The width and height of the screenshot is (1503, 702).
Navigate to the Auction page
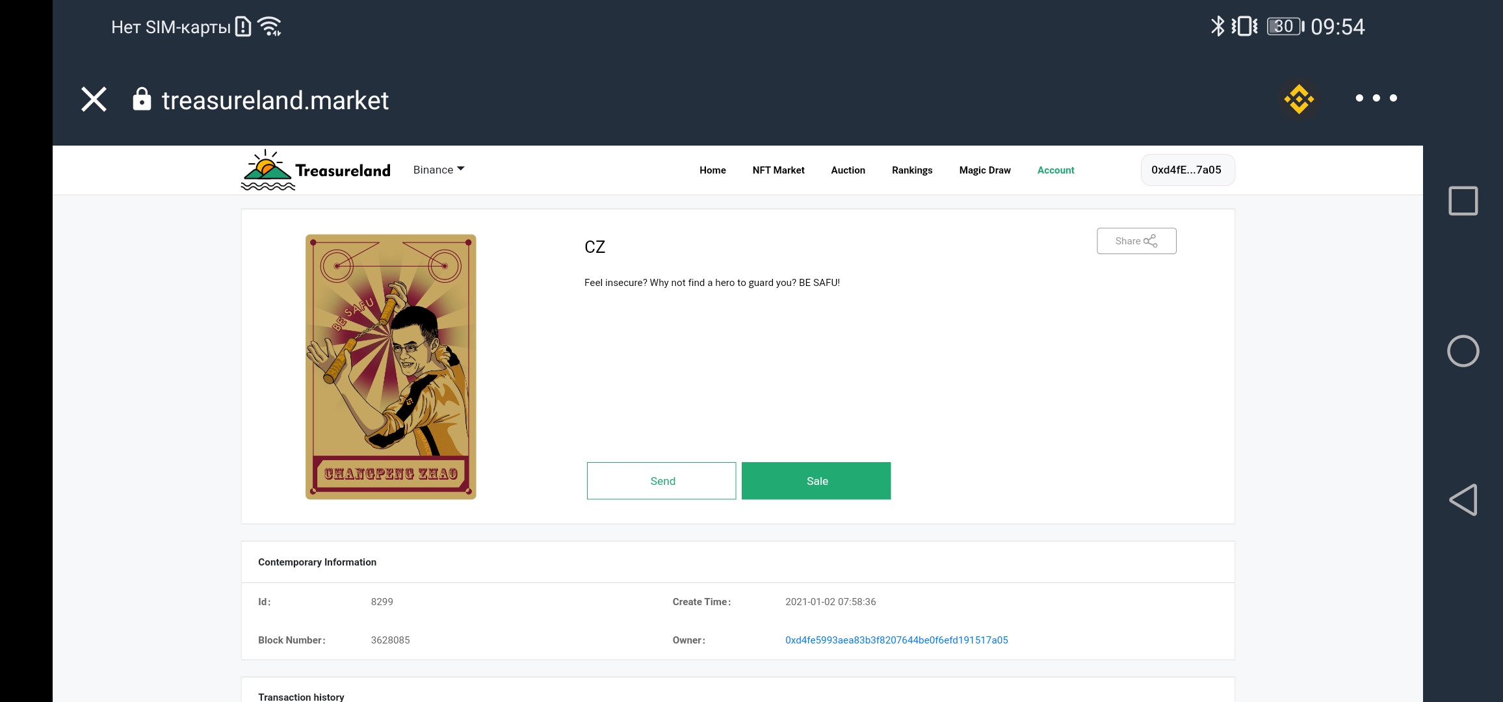point(848,170)
